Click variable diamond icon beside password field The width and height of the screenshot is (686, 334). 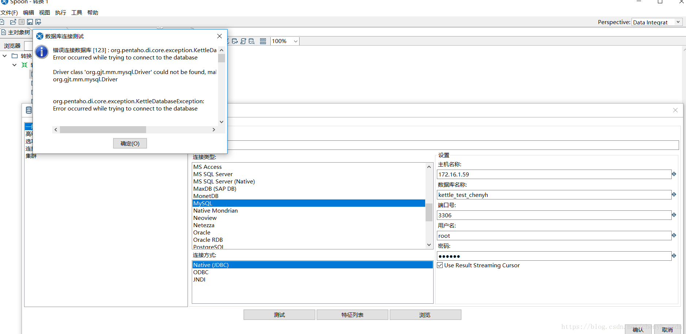click(674, 256)
